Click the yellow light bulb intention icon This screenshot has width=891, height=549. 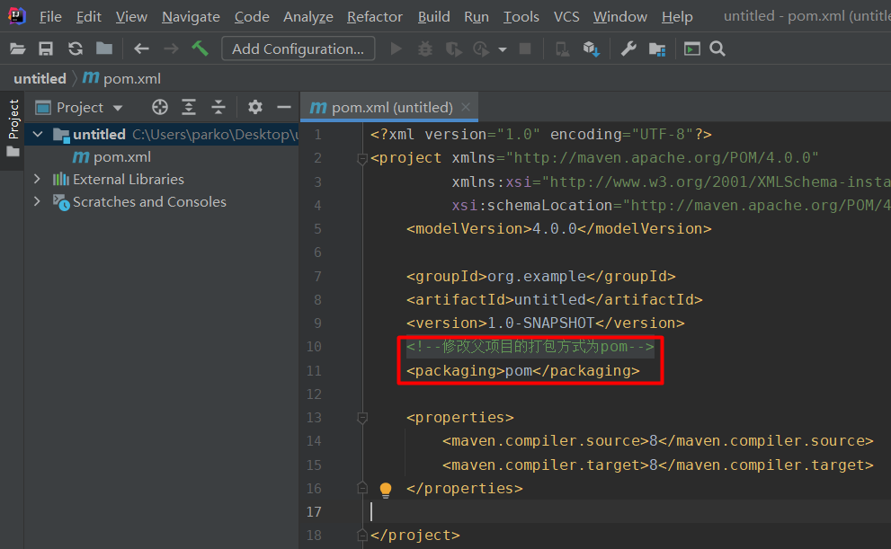point(386,490)
